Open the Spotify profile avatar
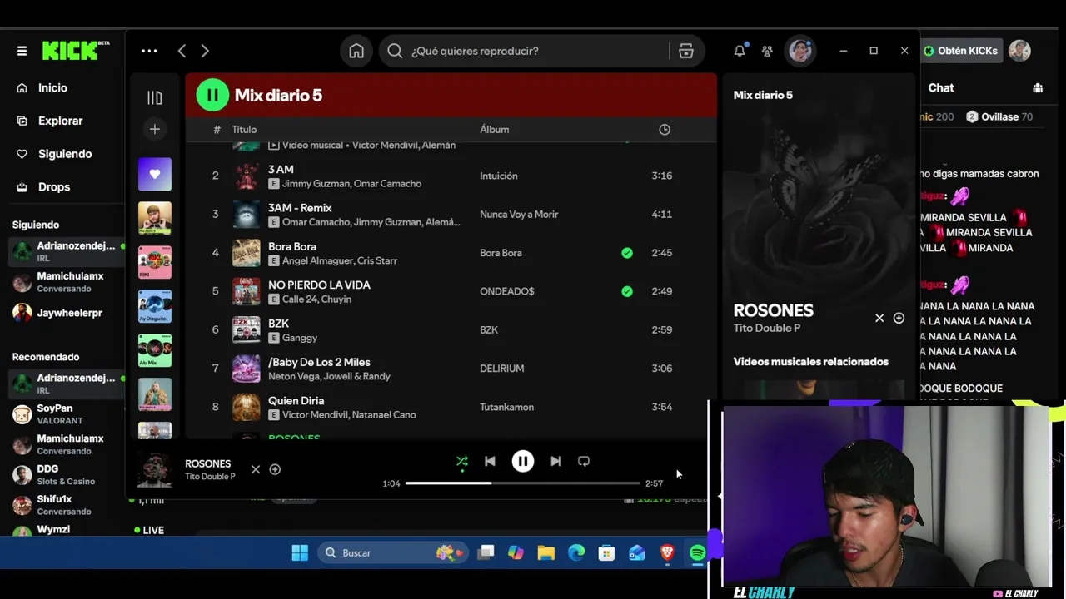 pyautogui.click(x=800, y=51)
